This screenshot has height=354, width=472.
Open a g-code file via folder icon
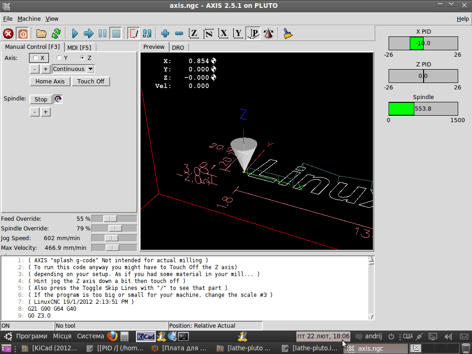coord(41,34)
